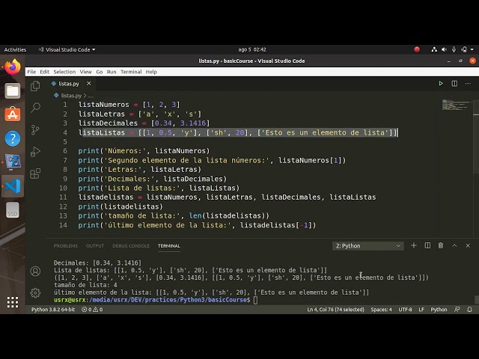Split the terminal panel

click(x=427, y=245)
